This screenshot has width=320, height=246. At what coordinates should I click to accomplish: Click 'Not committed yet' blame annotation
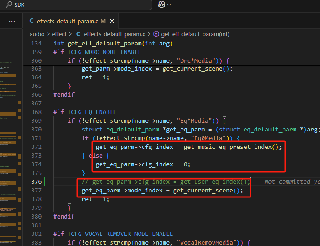[292, 182]
